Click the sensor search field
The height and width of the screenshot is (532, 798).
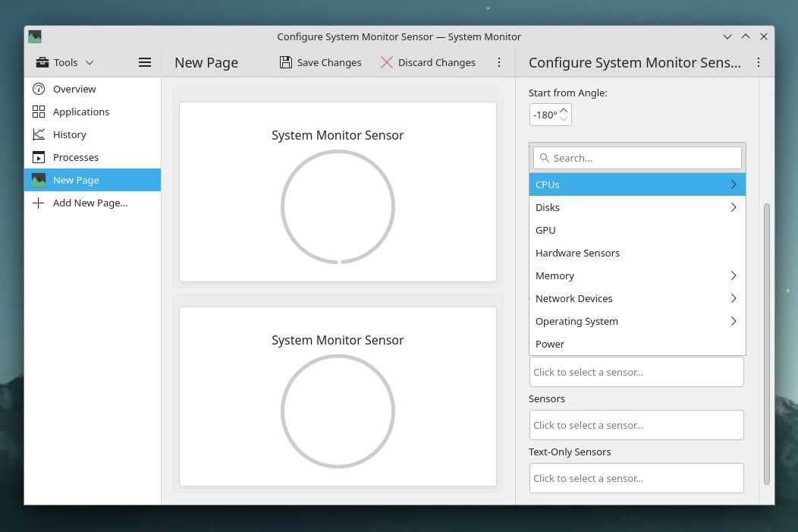point(637,158)
